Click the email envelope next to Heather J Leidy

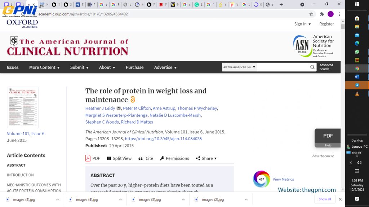click(119, 108)
